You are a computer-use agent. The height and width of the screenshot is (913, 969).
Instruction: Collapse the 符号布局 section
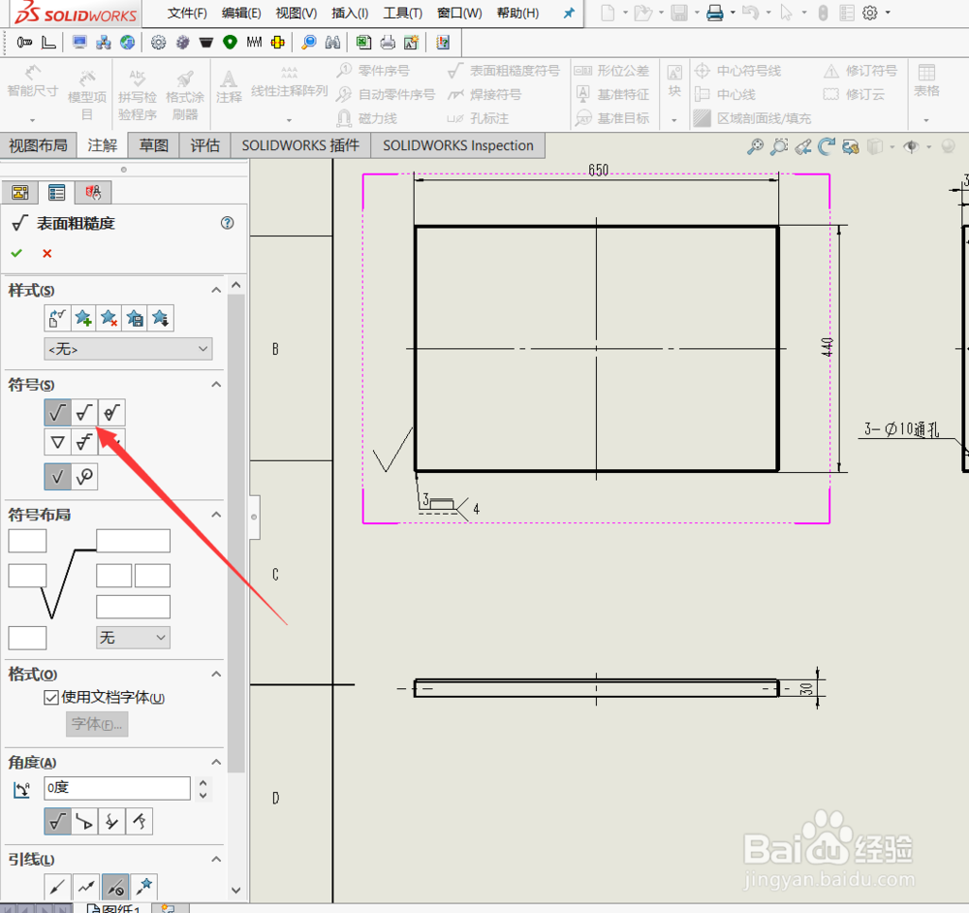pos(216,515)
